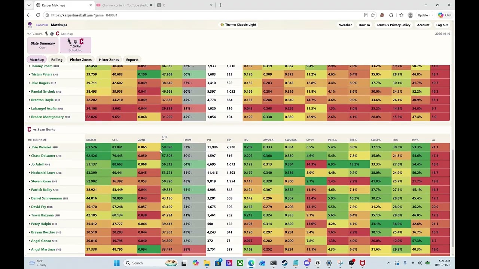Reload the page with refresh icon

(x=38, y=15)
